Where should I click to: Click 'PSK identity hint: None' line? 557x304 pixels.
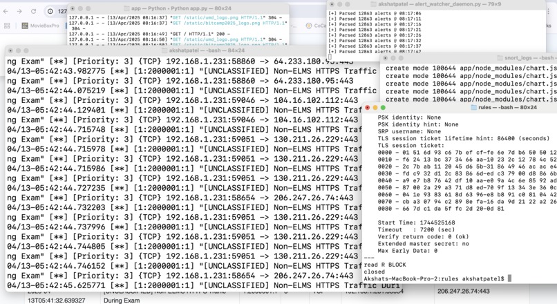click(x=417, y=124)
